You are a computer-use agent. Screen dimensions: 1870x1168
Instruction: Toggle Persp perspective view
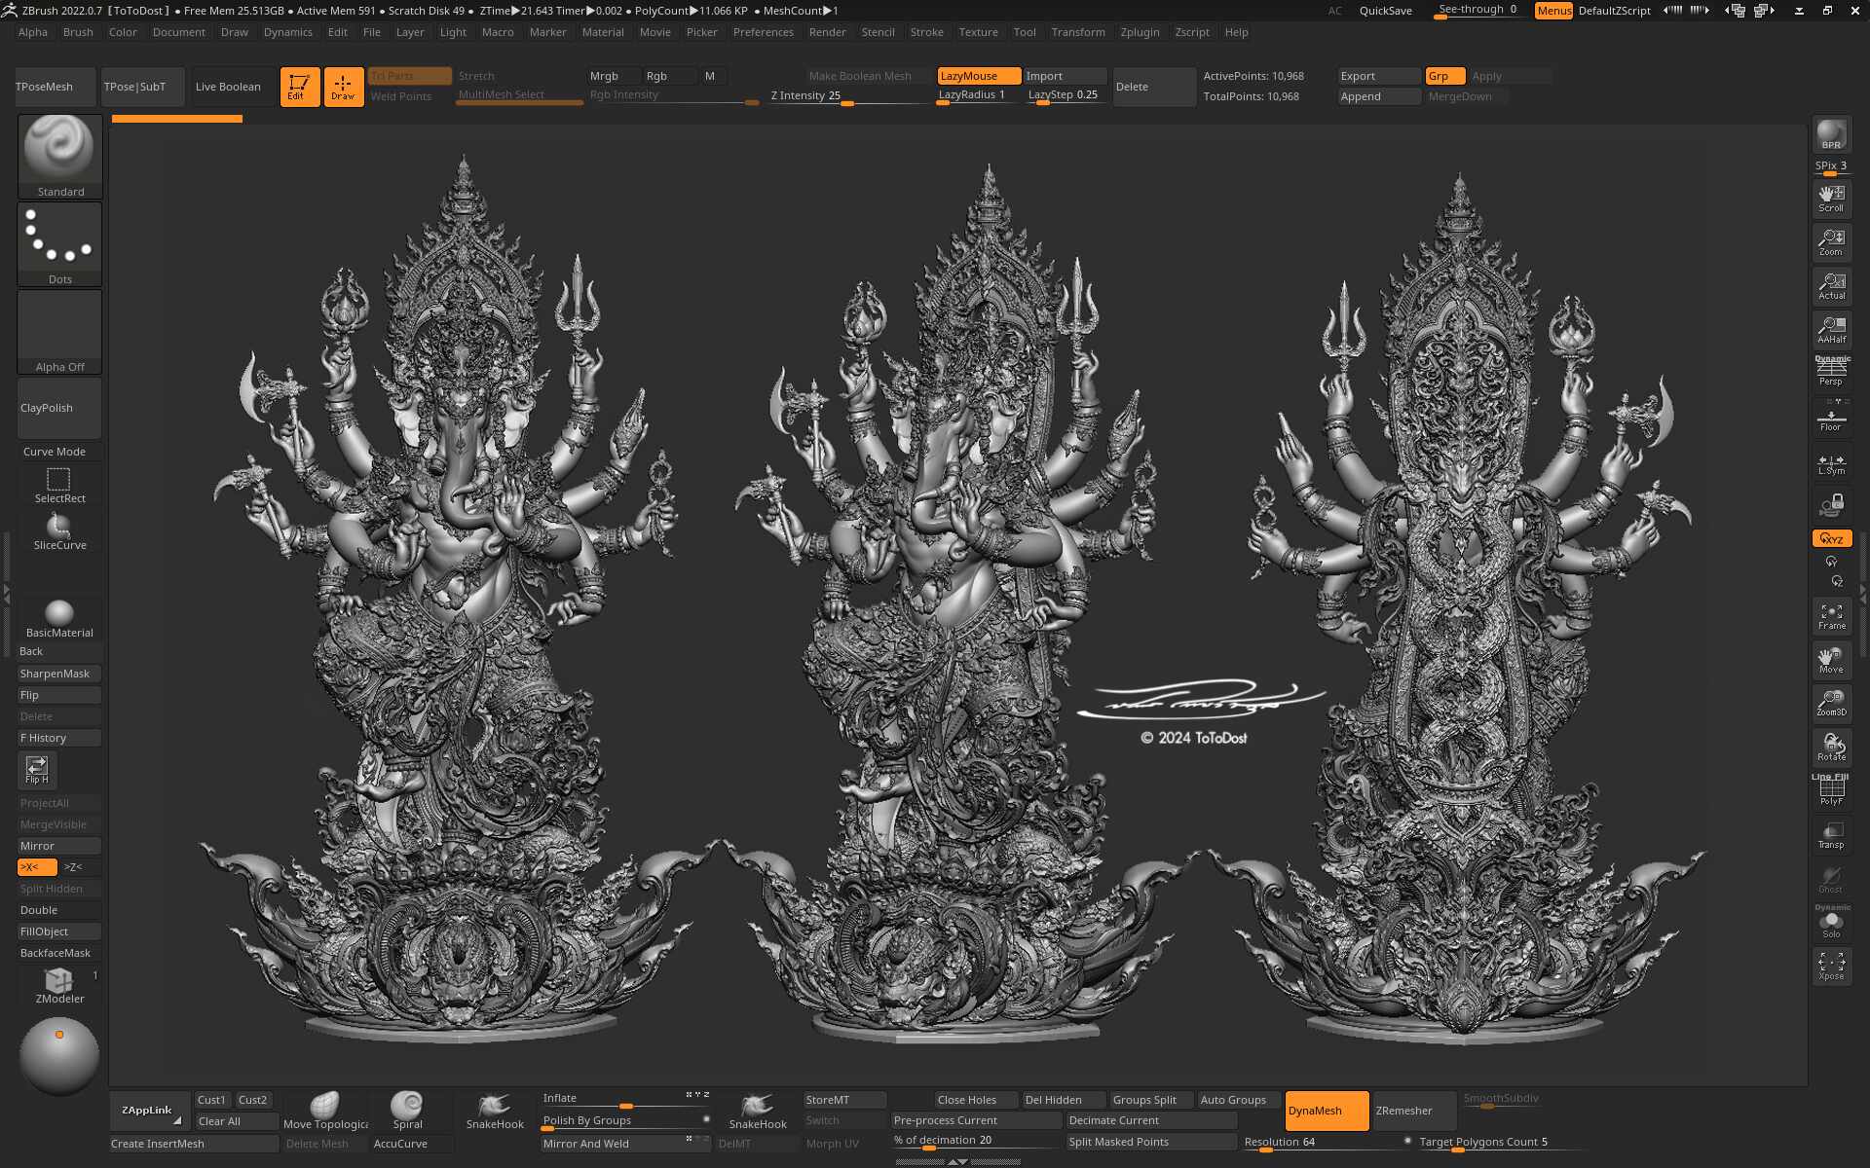click(1831, 372)
